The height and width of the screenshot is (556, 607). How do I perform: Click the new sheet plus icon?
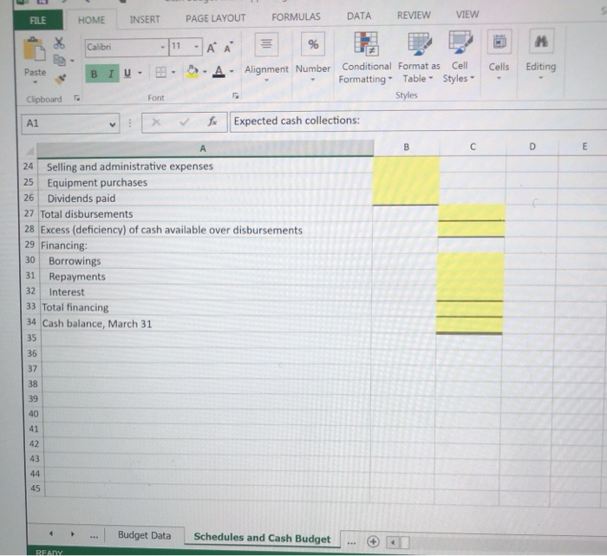click(373, 541)
